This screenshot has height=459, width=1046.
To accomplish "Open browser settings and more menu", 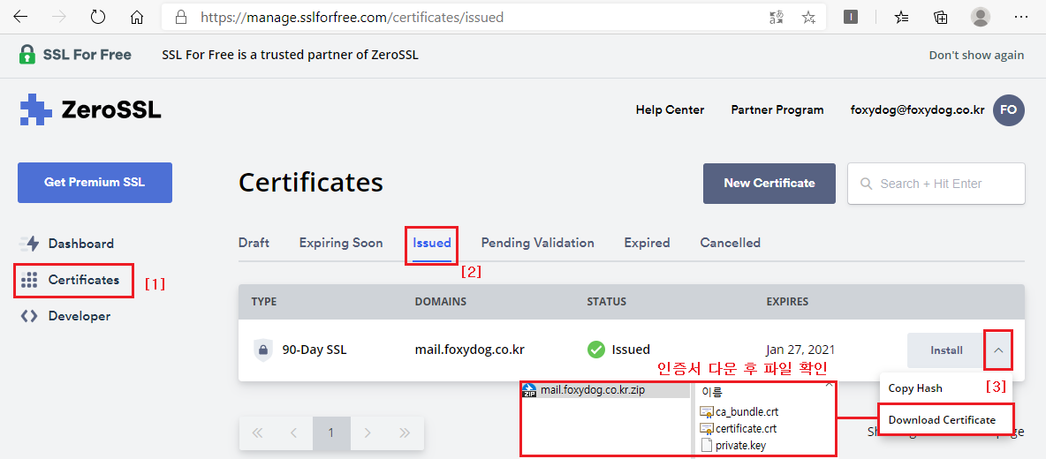I will pyautogui.click(x=1020, y=18).
